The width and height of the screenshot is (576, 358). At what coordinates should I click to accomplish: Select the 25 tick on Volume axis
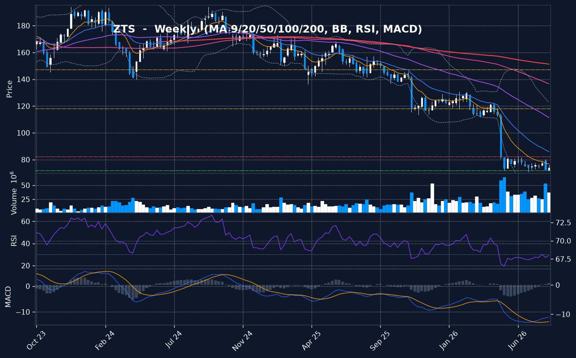[x=26, y=199]
